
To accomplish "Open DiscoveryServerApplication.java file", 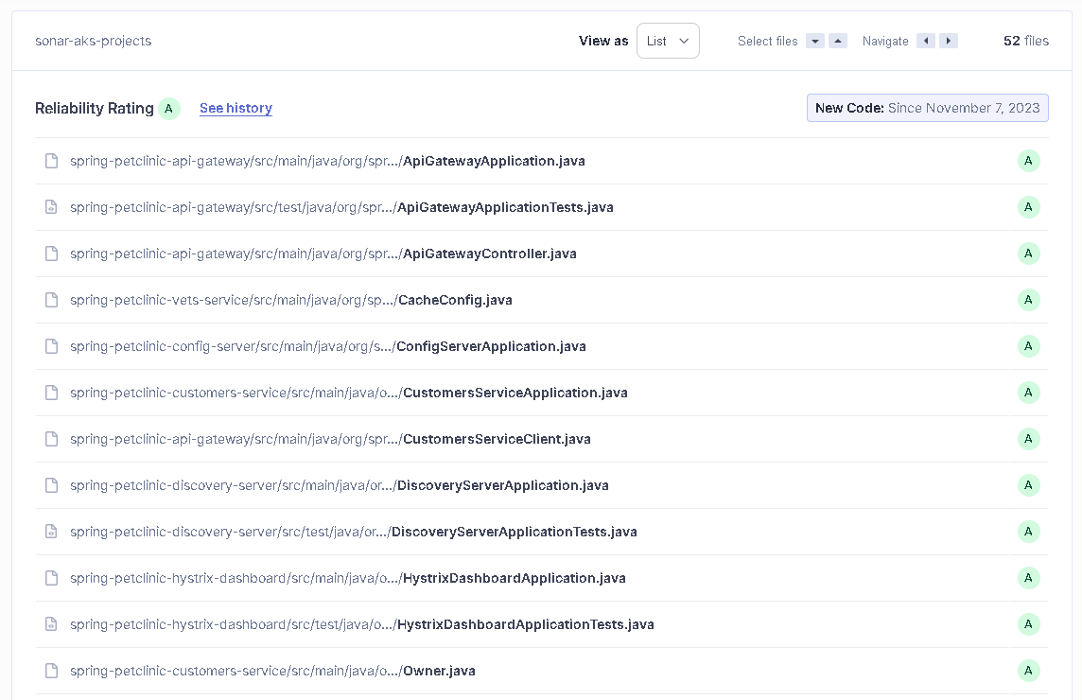I will pyautogui.click(x=339, y=485).
